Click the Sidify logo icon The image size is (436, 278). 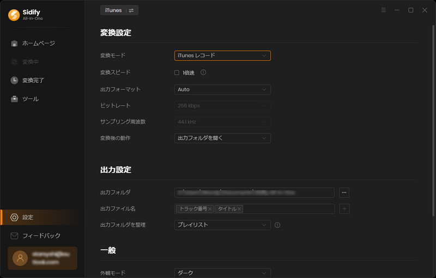click(x=14, y=15)
